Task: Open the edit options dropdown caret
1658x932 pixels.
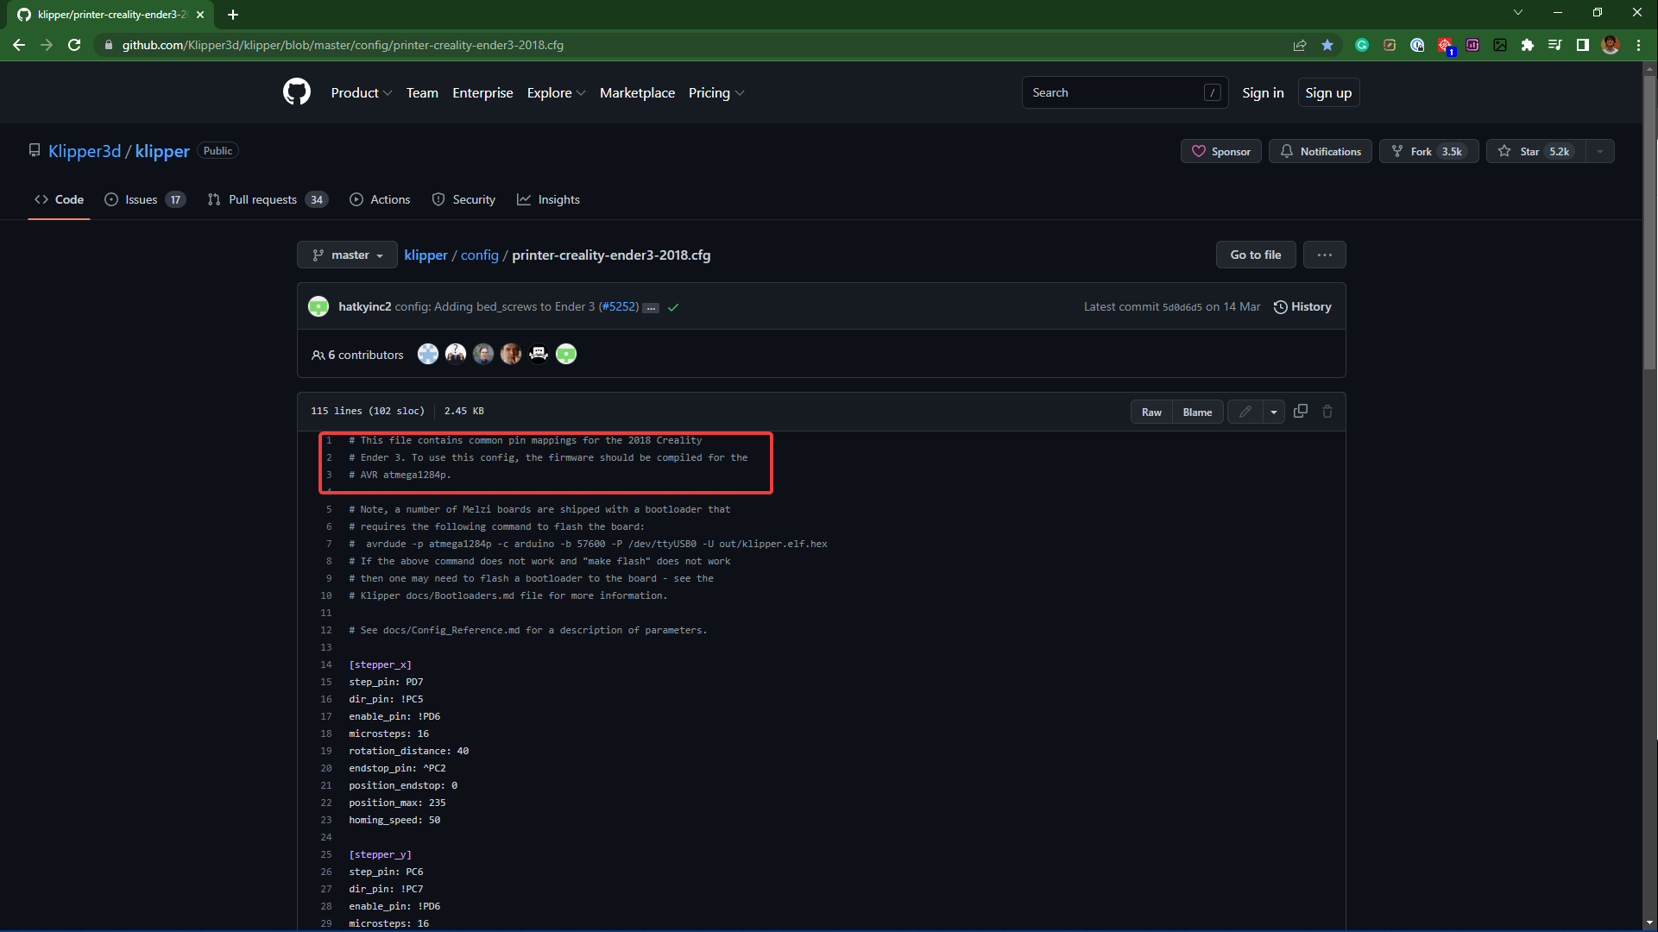Action: 1274,412
